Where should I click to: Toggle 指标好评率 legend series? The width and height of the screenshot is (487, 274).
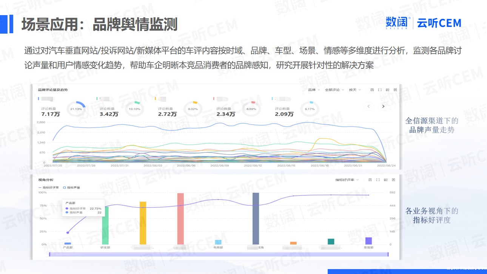point(49,187)
